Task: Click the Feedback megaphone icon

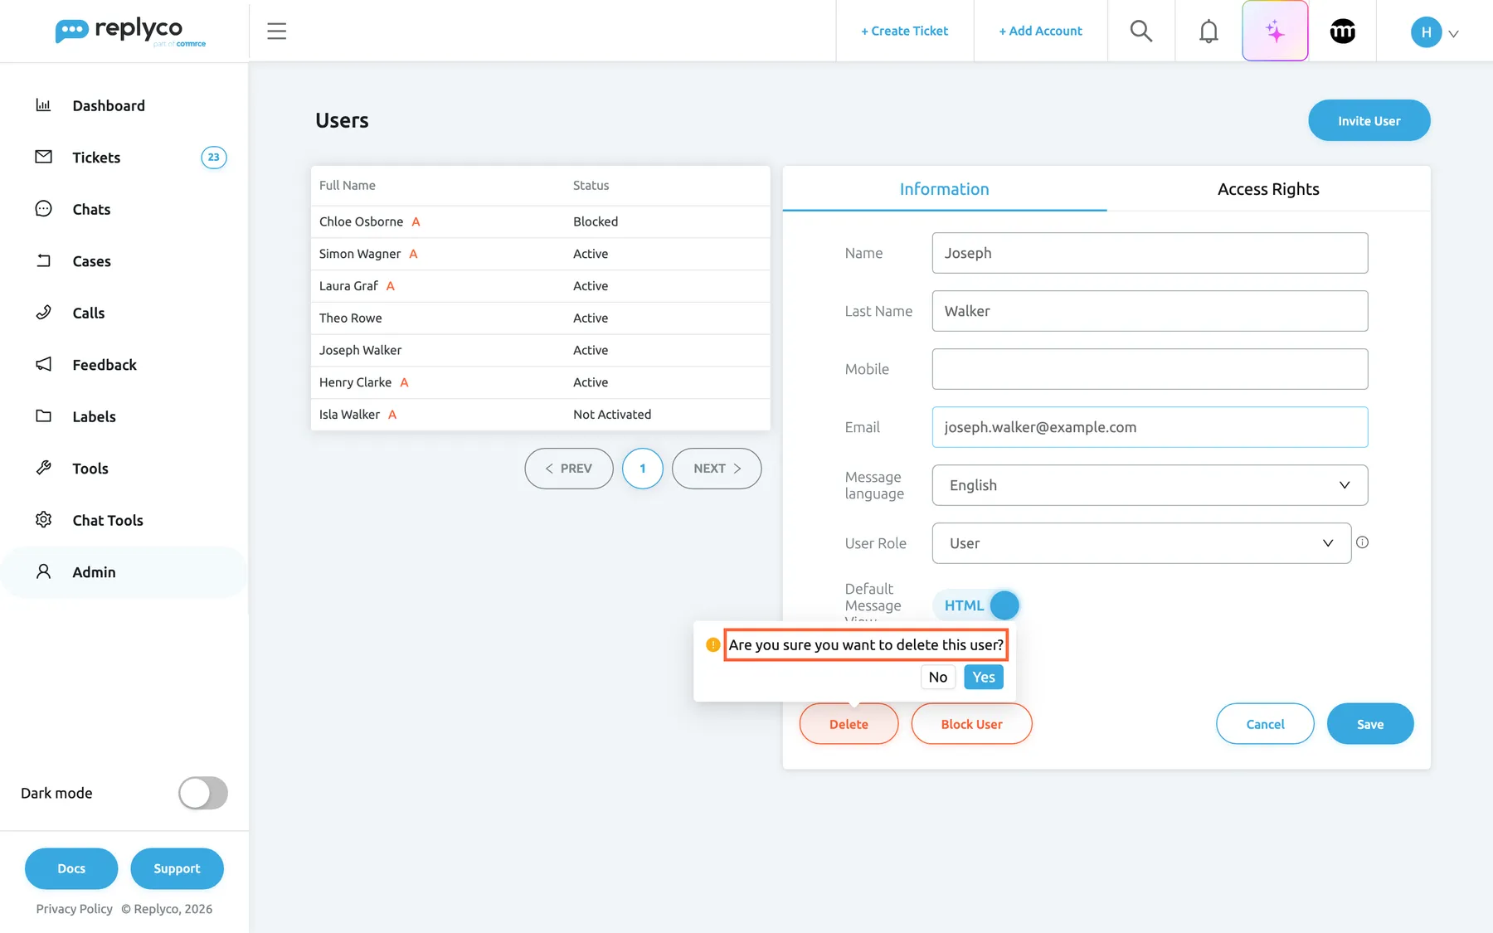Action: pyautogui.click(x=44, y=364)
